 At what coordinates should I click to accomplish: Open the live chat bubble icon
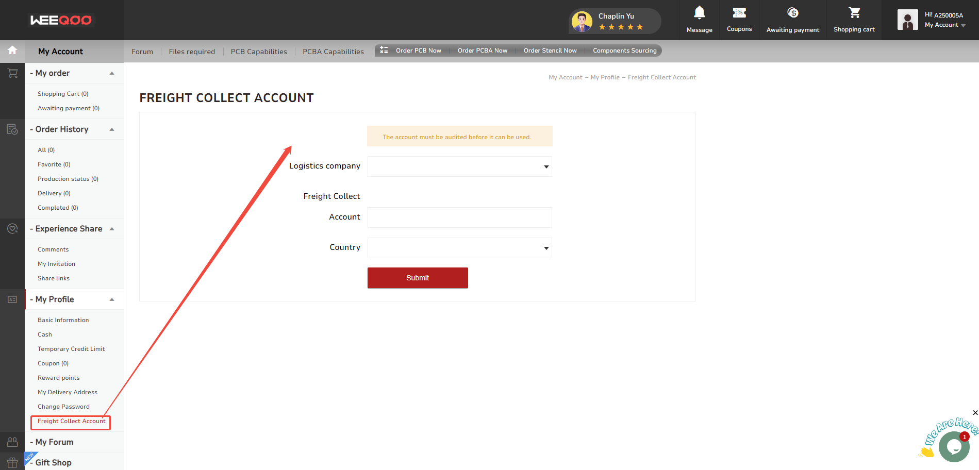click(954, 447)
